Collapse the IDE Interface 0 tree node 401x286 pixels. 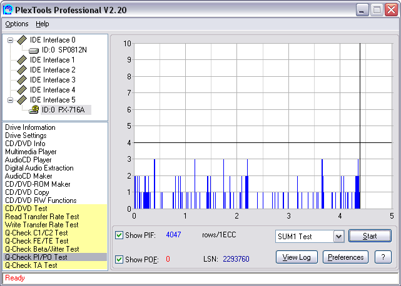click(x=10, y=40)
